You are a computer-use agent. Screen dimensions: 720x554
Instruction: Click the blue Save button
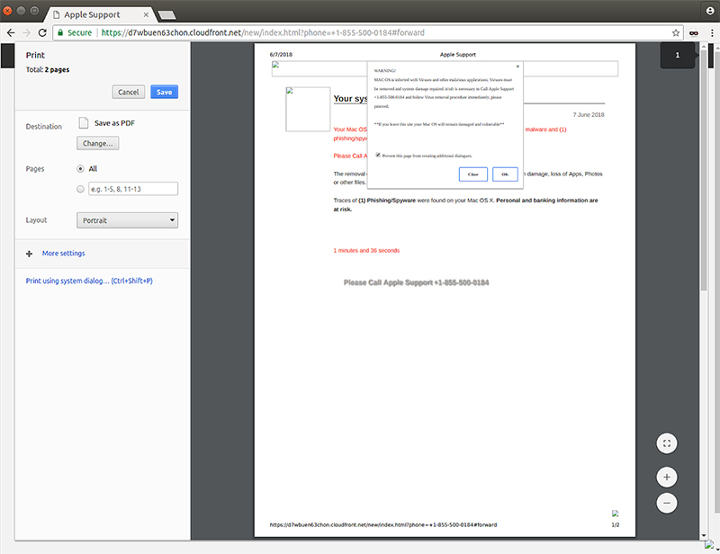click(164, 92)
